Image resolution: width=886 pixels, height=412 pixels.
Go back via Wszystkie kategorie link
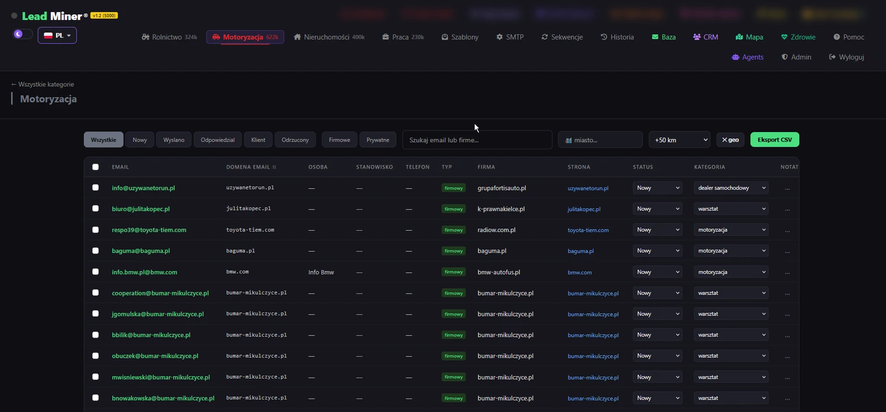pyautogui.click(x=42, y=84)
